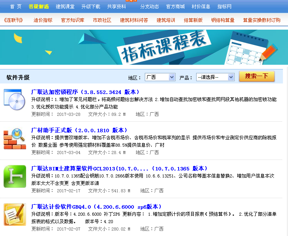Screen dimensions: 288x236
Task: Open the 升级下载 navigation item
Action: [x=91, y=7]
